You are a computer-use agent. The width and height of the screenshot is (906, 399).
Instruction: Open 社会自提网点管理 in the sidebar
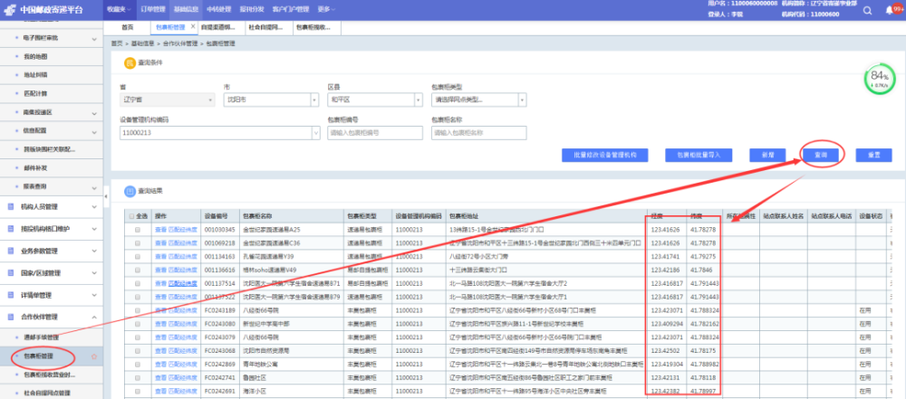[47, 394]
